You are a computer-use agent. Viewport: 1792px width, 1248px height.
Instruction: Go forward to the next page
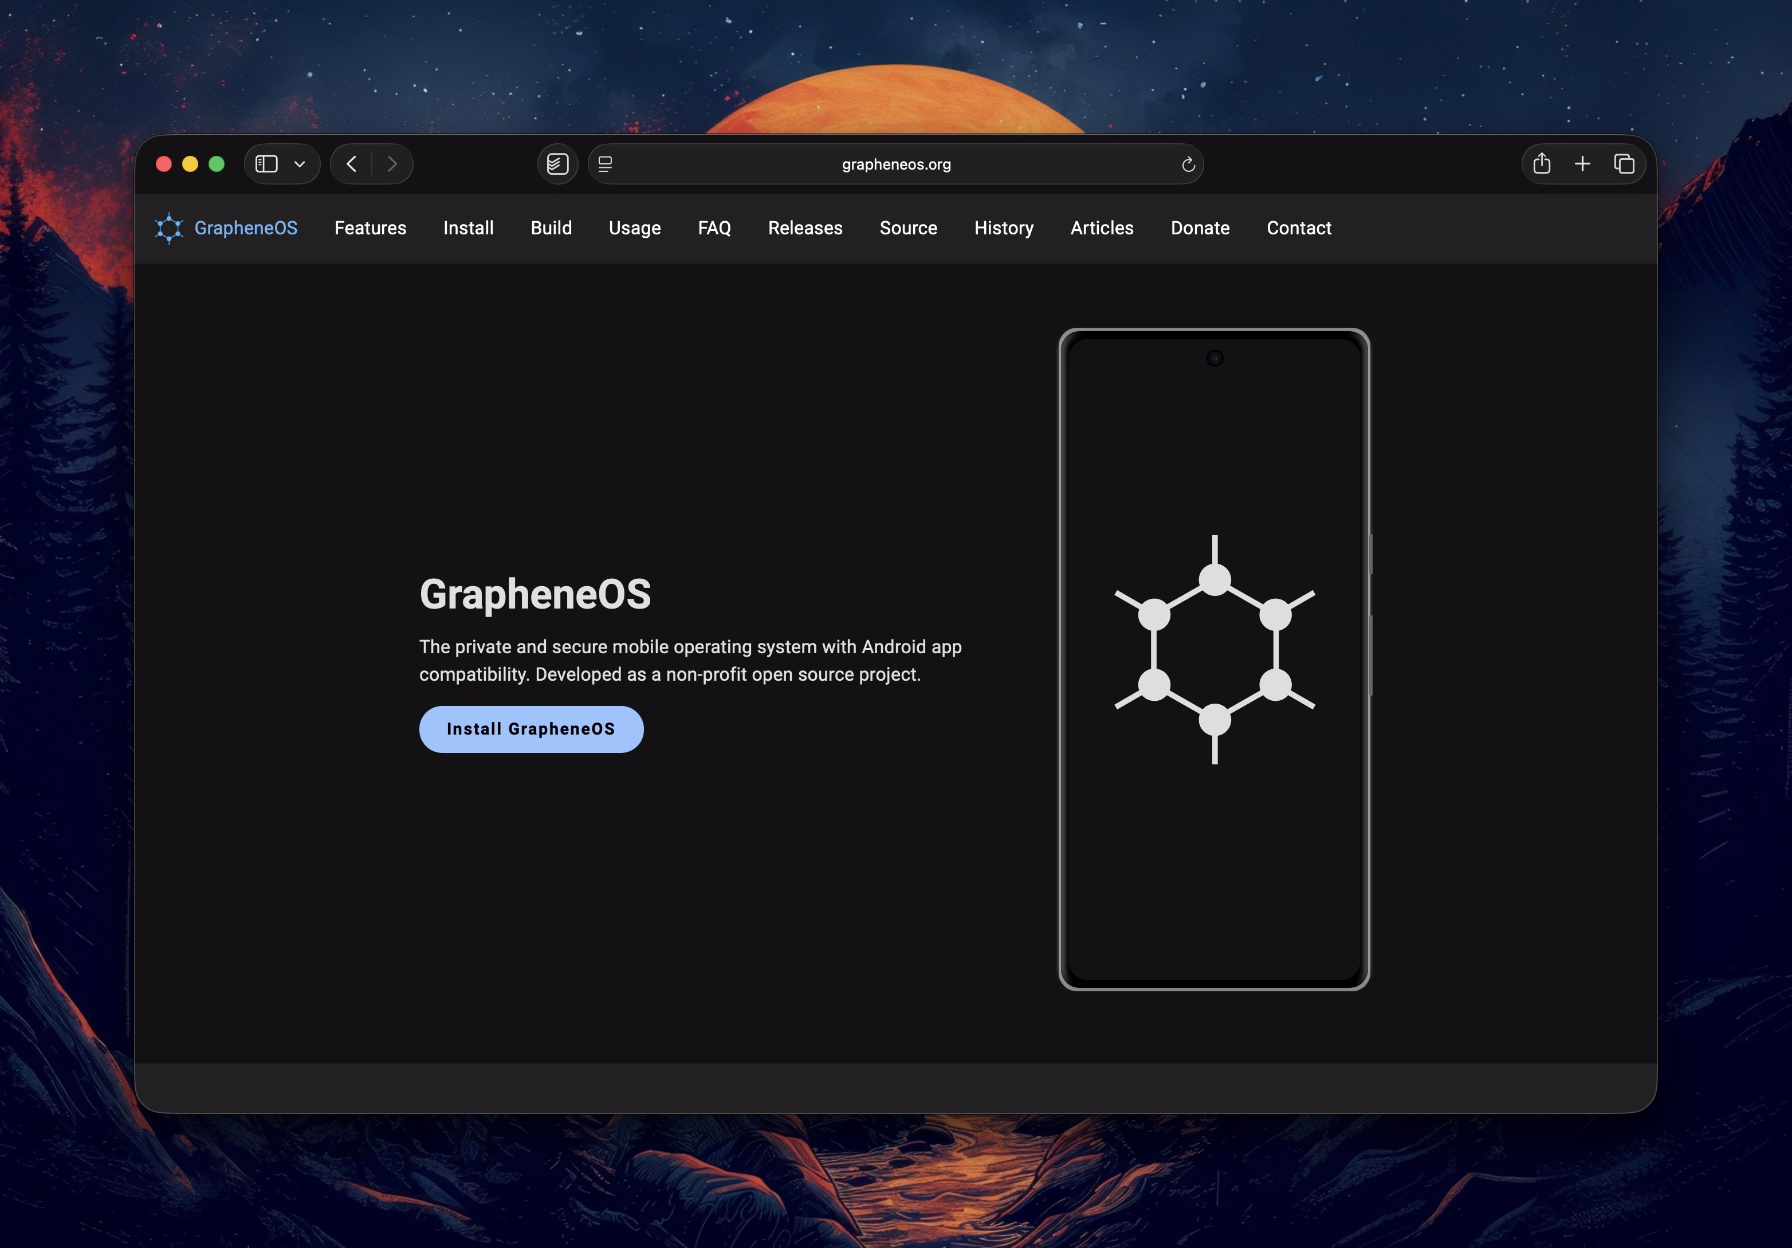pos(392,164)
